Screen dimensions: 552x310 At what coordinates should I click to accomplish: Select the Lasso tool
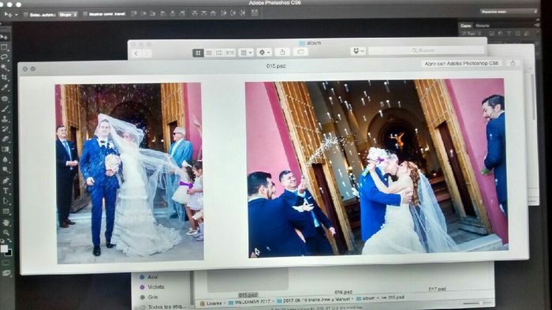(x=5, y=57)
